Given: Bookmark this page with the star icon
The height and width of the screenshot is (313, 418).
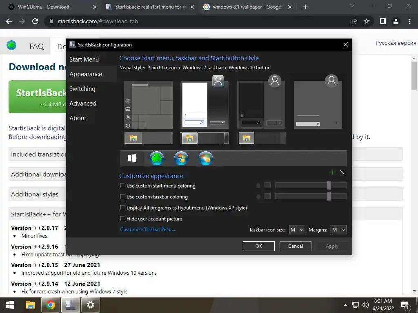Looking at the screenshot, I should coord(367,21).
